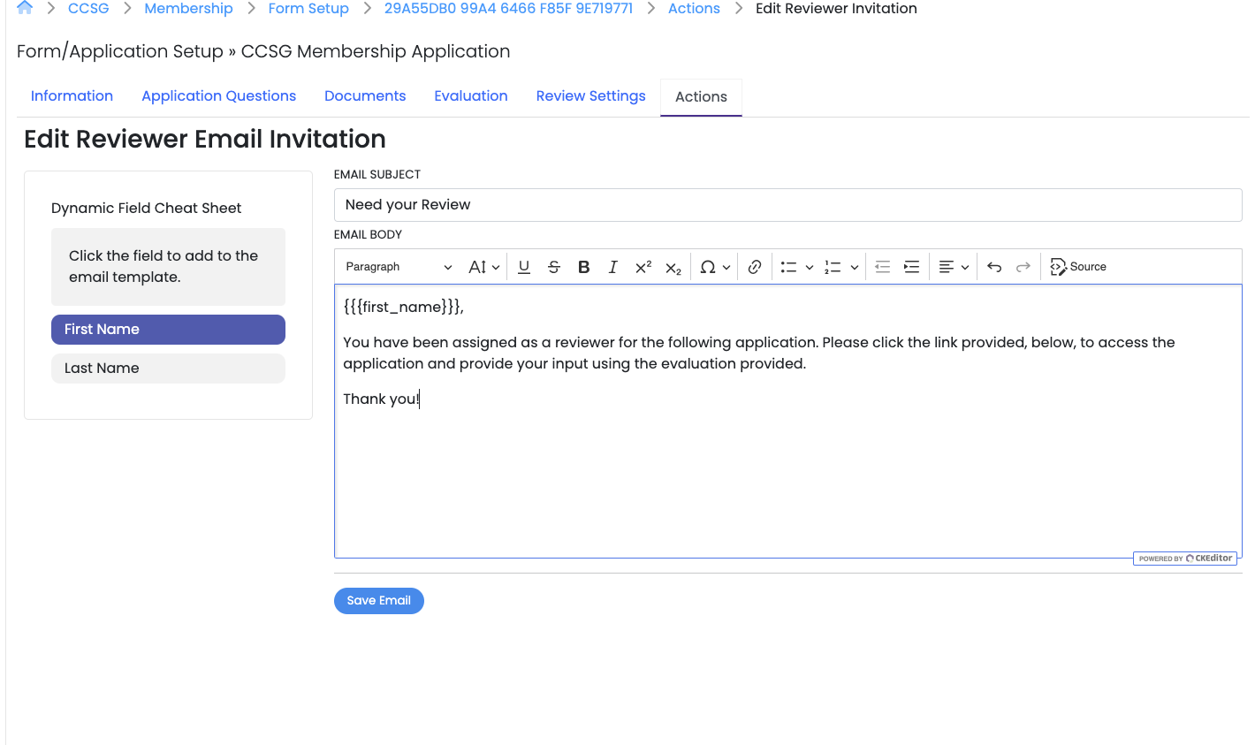Apply superscript formatting
The height and width of the screenshot is (745, 1255).
pos(643,267)
